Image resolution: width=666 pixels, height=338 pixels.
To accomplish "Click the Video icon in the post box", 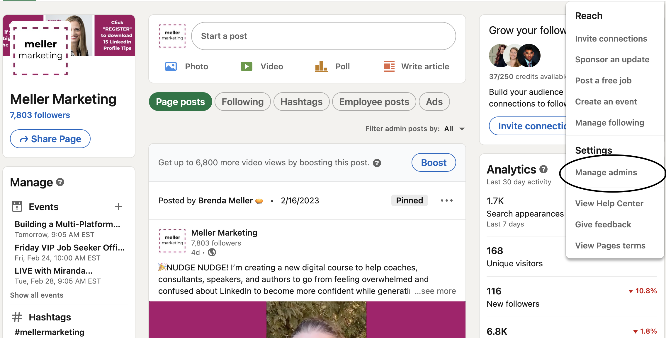I will [247, 67].
